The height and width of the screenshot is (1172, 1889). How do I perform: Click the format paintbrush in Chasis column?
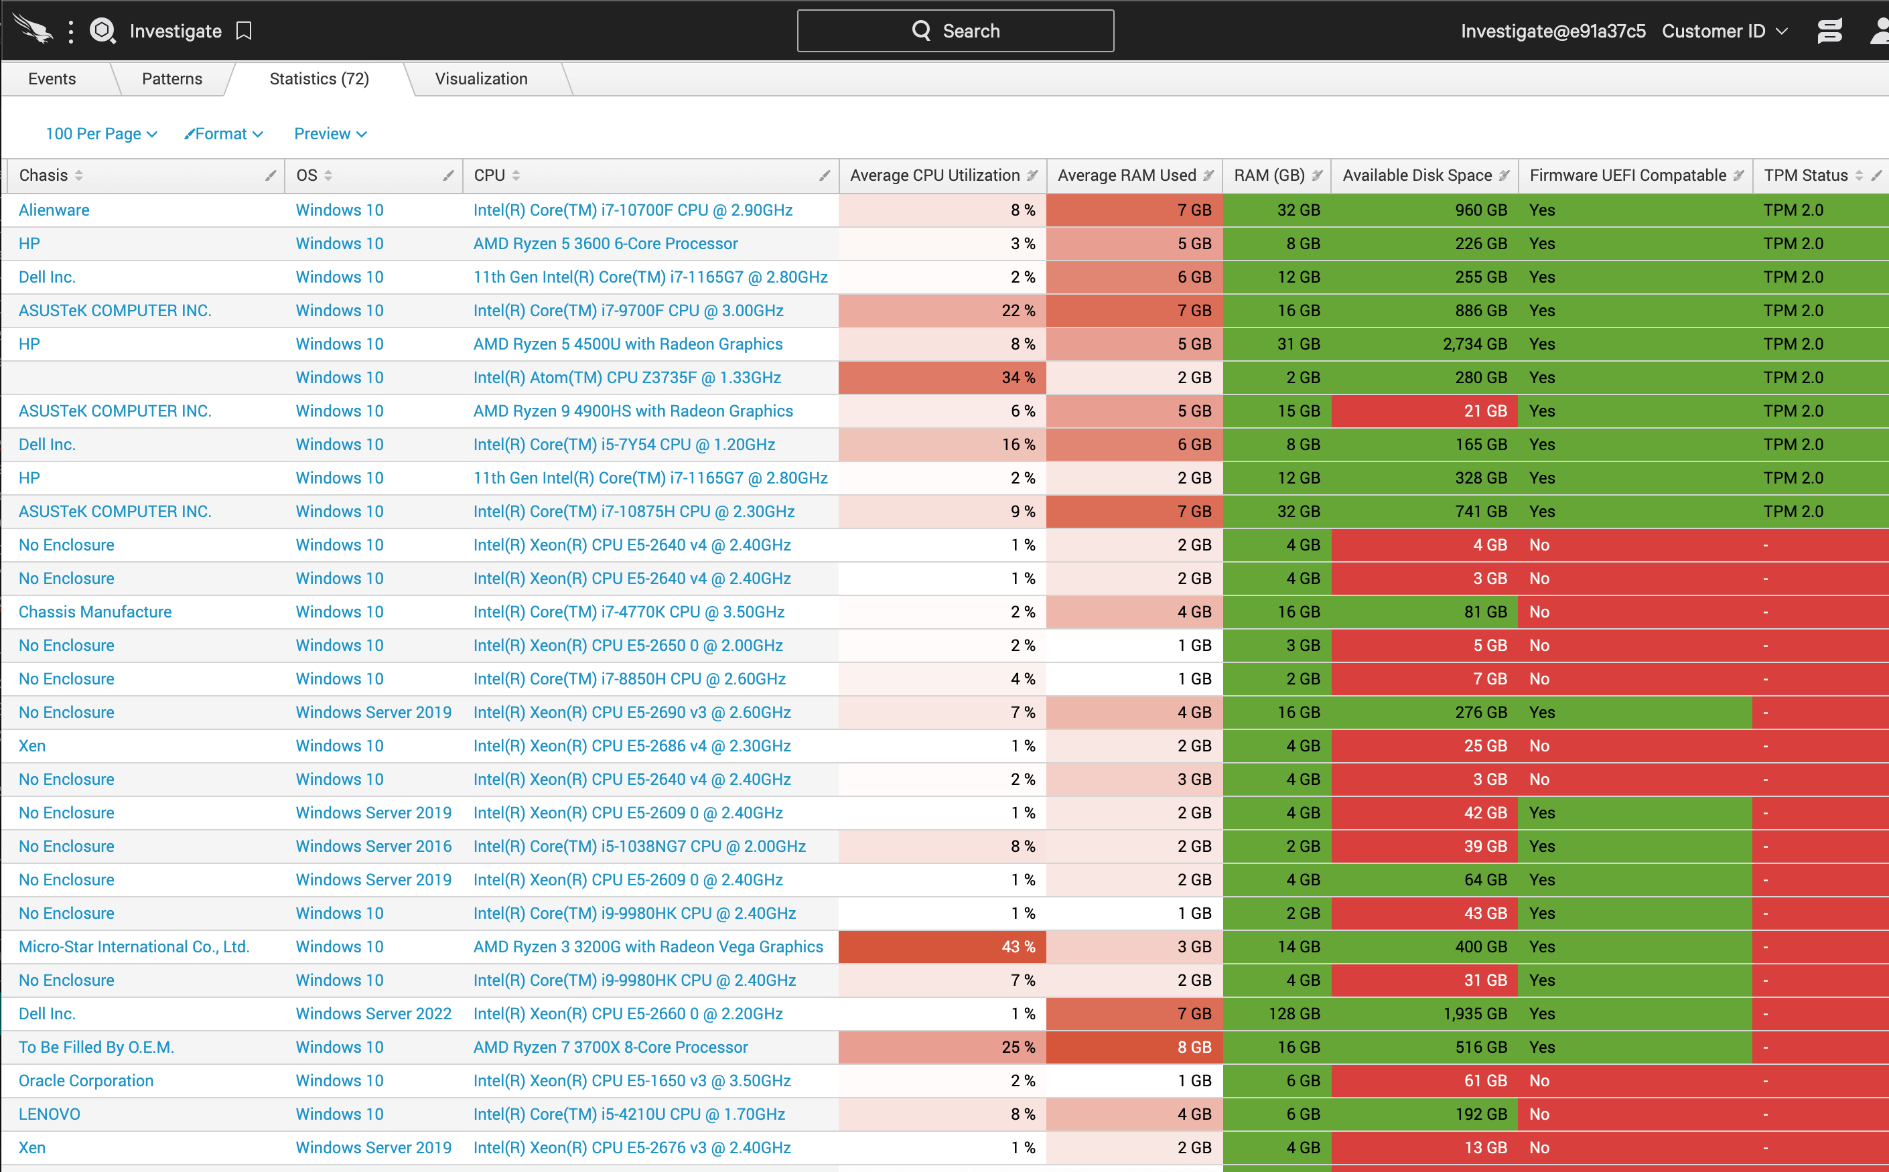point(271,175)
